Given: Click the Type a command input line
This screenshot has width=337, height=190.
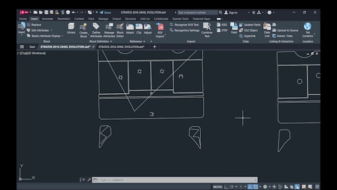Looking at the screenshot, I should coord(175,180).
